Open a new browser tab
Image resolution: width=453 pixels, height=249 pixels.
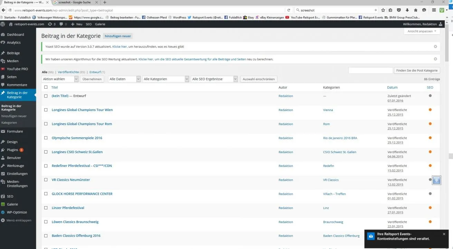click(105, 2)
